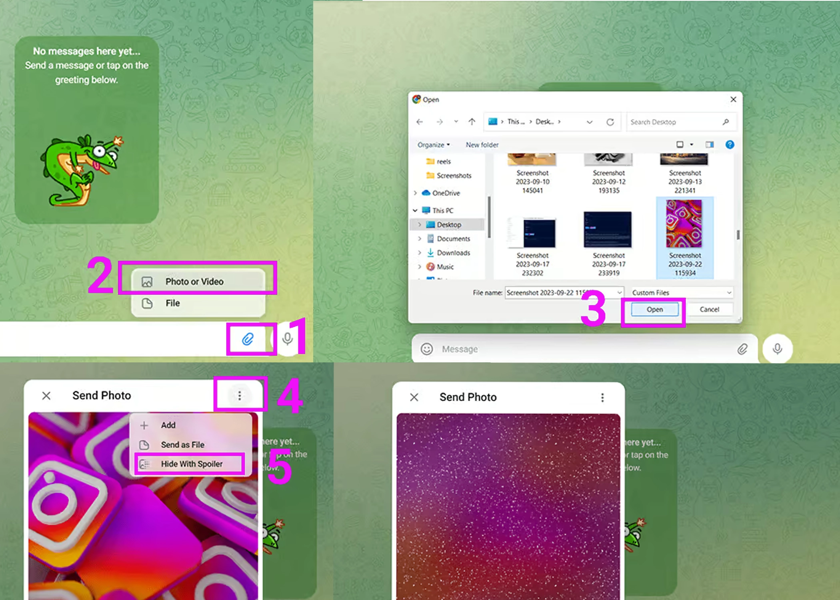The width and height of the screenshot is (840, 600).
Task: Choose Send as File option
Action: 191,445
